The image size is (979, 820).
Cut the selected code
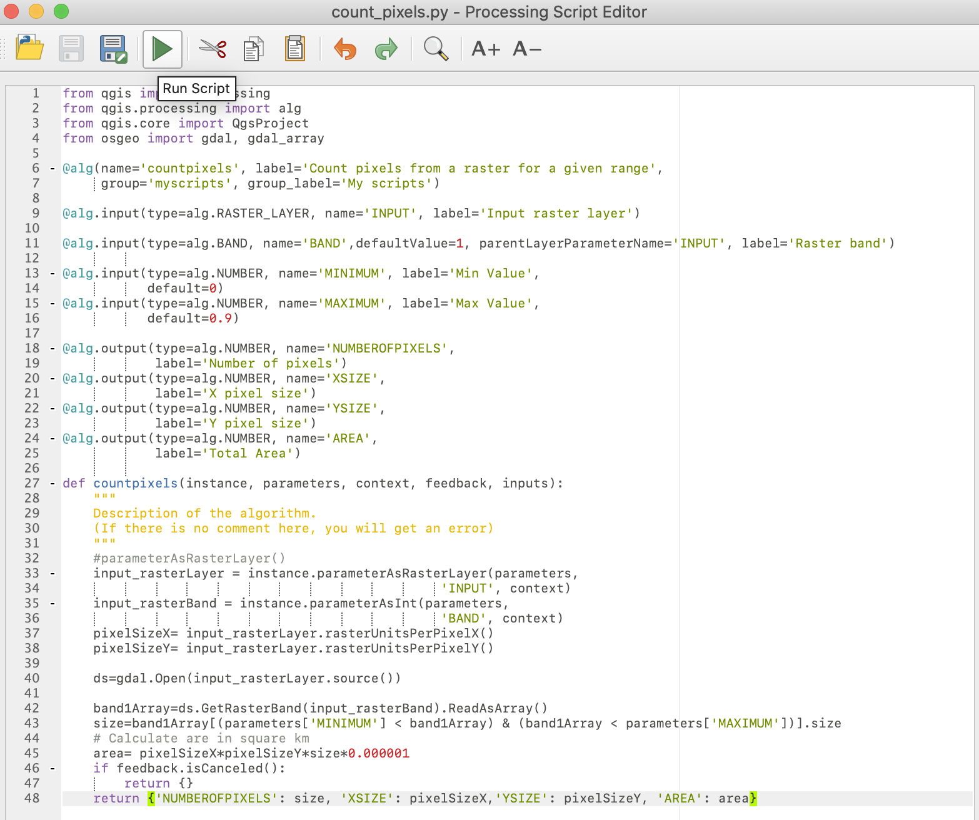(212, 48)
